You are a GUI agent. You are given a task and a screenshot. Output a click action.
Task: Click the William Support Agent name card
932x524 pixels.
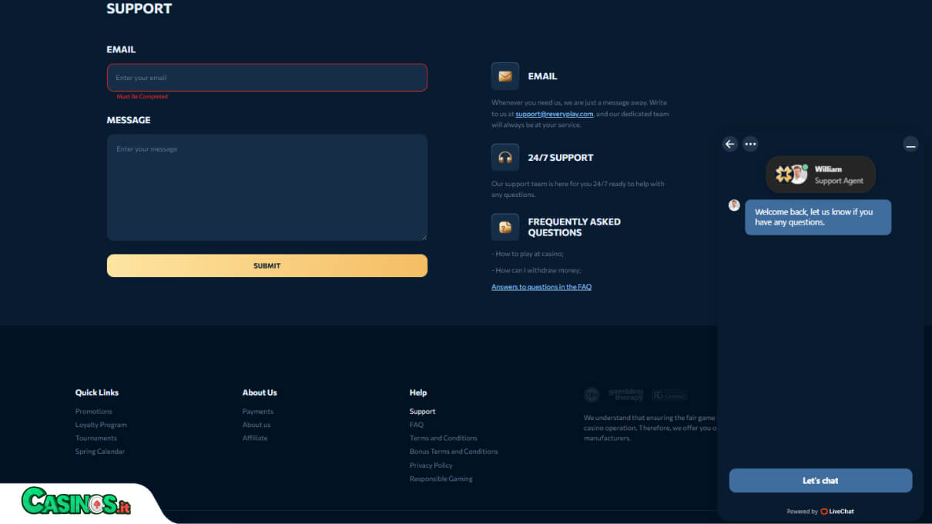click(821, 175)
